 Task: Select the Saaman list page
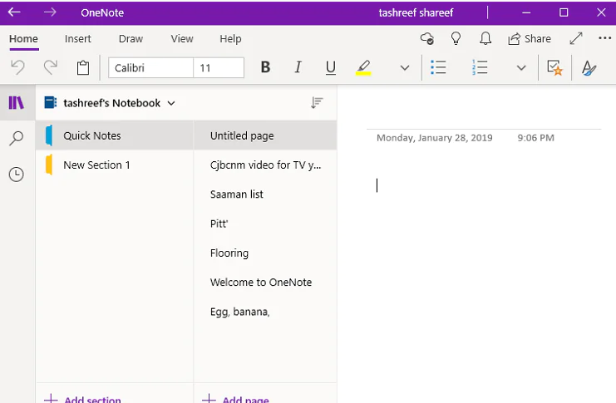(x=236, y=194)
